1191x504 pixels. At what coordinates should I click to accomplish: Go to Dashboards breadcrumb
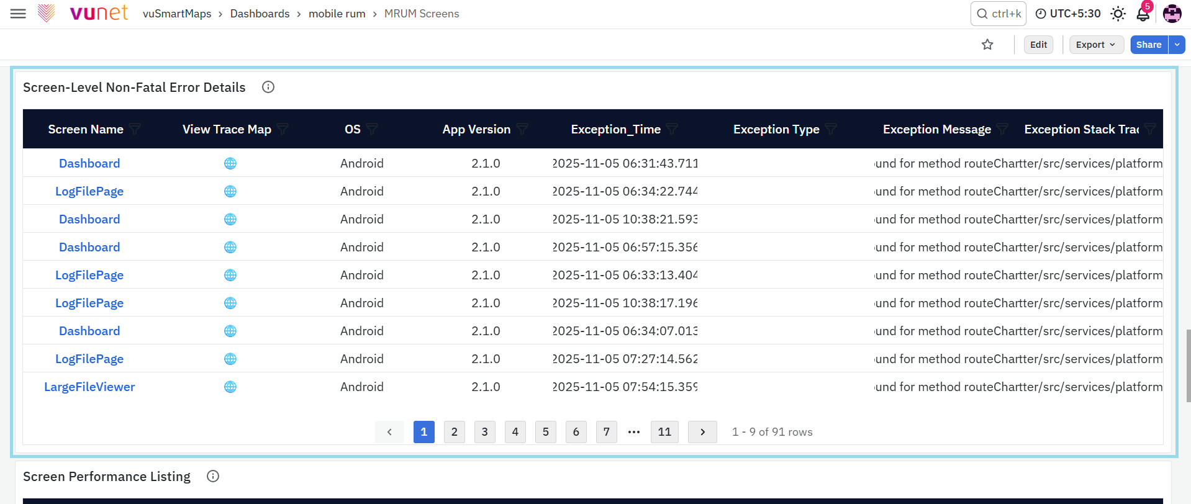click(260, 14)
